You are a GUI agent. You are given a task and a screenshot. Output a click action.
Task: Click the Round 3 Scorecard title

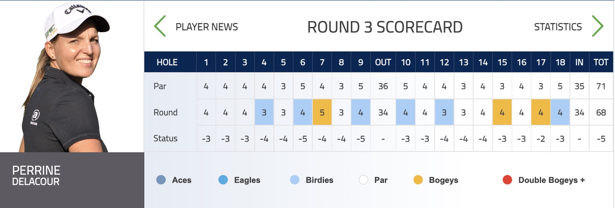tap(385, 27)
